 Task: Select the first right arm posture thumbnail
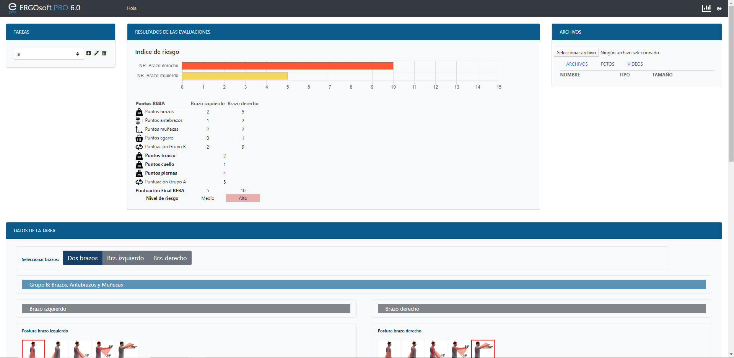click(x=389, y=349)
